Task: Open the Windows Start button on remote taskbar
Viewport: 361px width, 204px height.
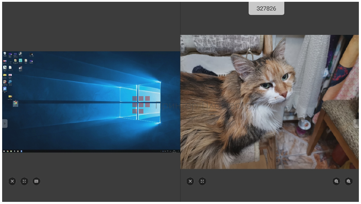Action: (4, 151)
